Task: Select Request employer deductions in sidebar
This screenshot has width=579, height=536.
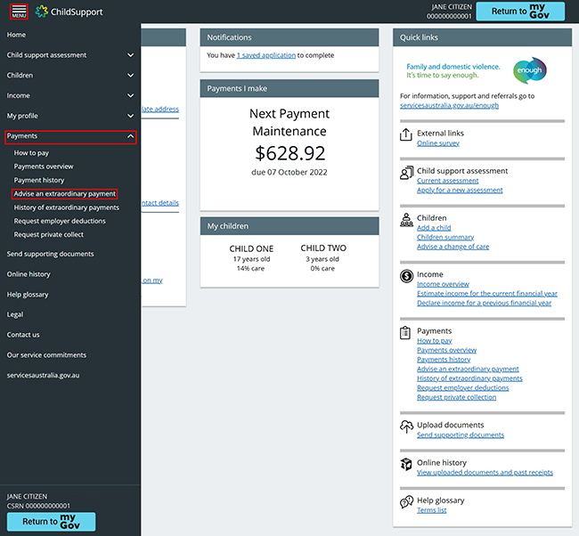Action: click(60, 221)
